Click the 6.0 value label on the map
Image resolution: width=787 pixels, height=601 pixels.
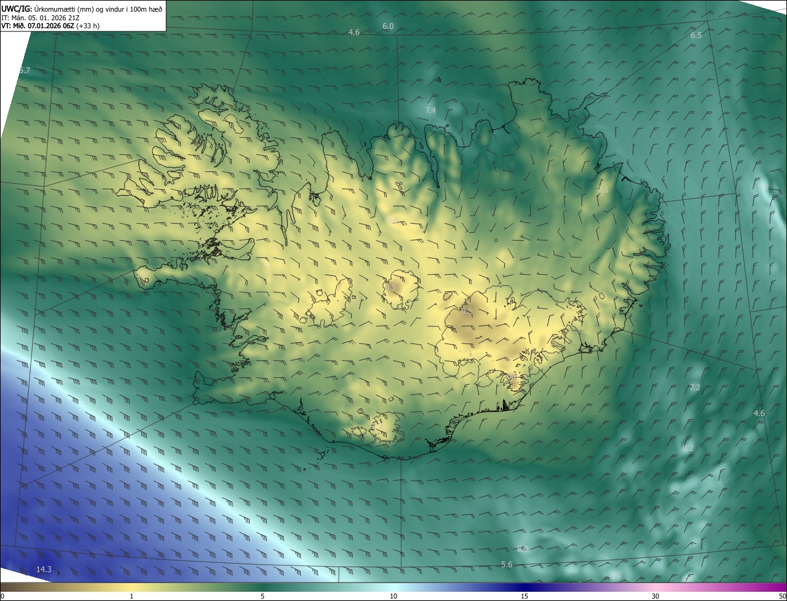coord(388,26)
